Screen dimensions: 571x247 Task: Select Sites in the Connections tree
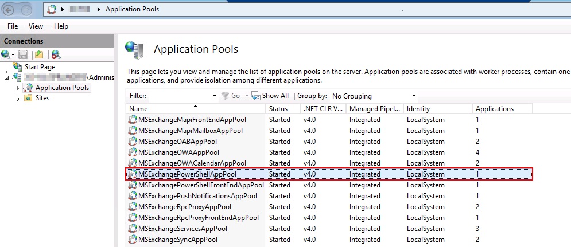(42, 98)
